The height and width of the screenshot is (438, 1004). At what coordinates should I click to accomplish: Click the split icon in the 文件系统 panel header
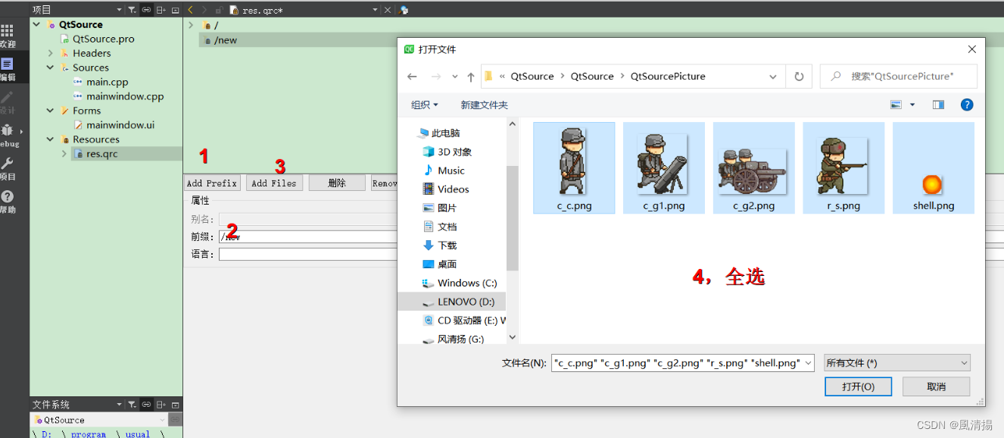(161, 405)
